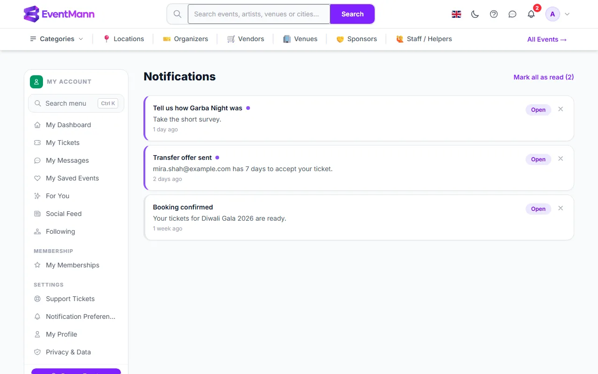Screen dimensions: 598x374
Task: Open My Profile in sidebar
Action: [x=76, y=334]
